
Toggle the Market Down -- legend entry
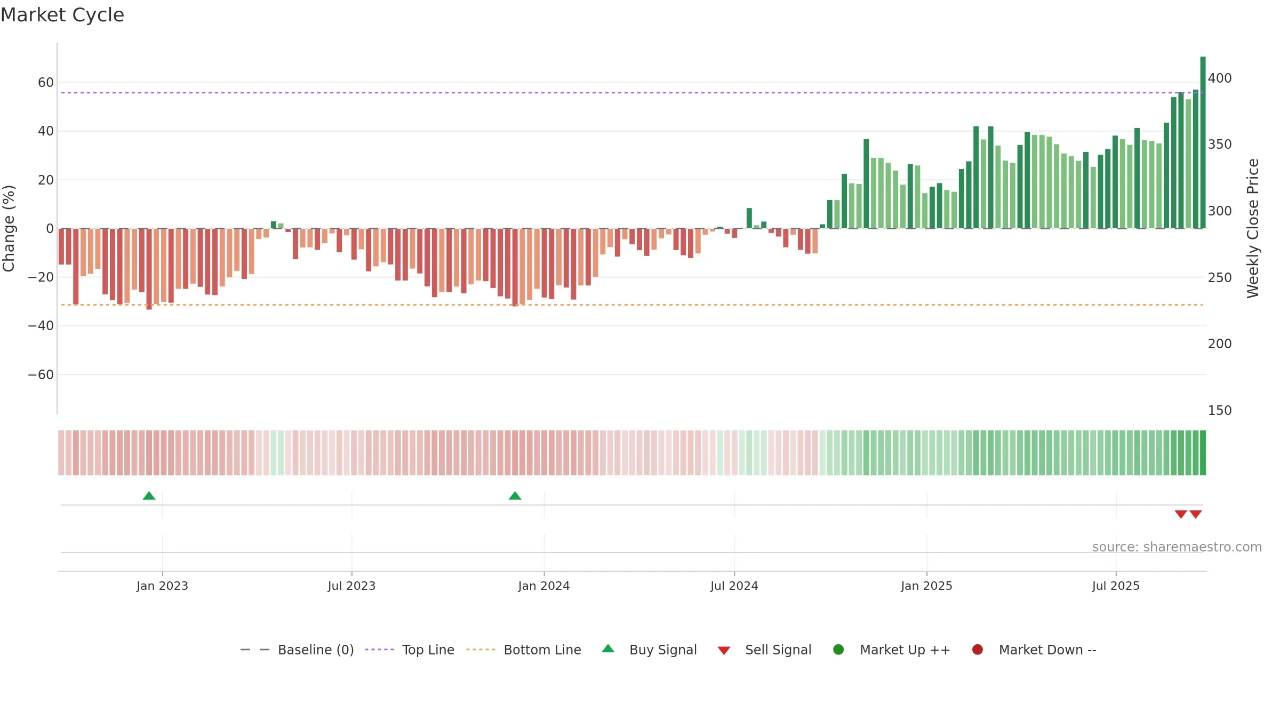(x=1034, y=650)
